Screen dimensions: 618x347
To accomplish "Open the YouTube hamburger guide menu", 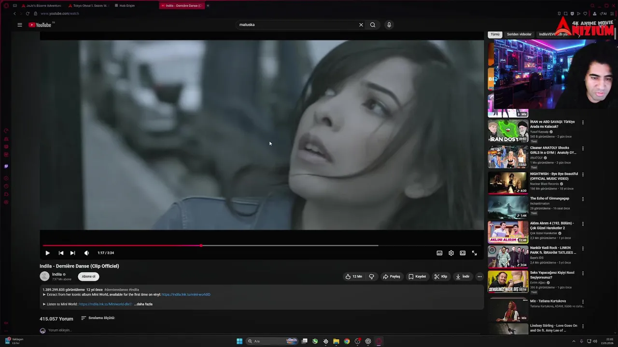I will coord(20,25).
